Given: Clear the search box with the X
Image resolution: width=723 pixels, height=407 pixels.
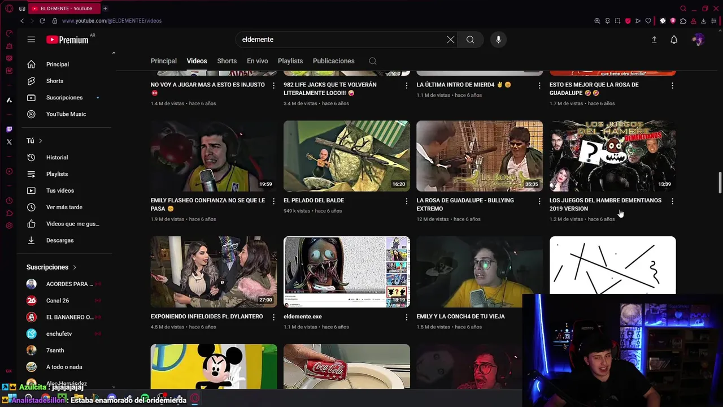Looking at the screenshot, I should point(450,40).
